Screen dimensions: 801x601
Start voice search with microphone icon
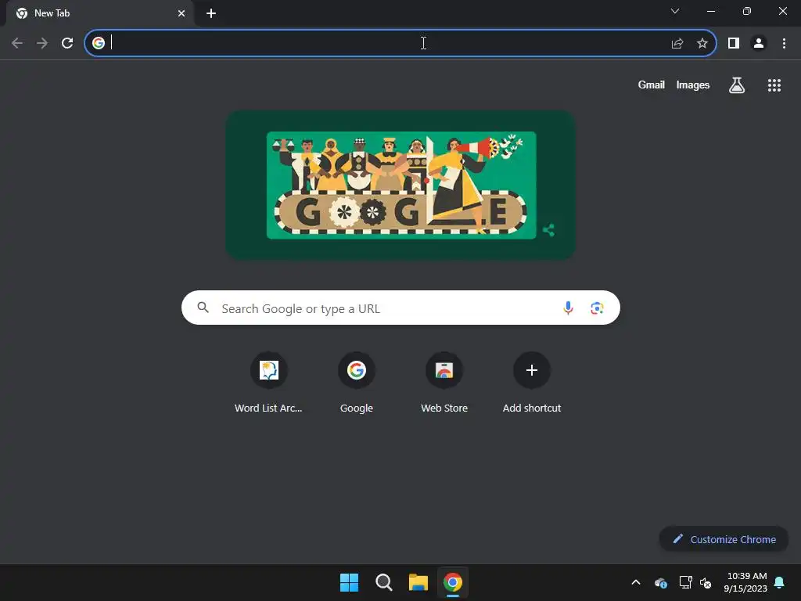pos(568,308)
